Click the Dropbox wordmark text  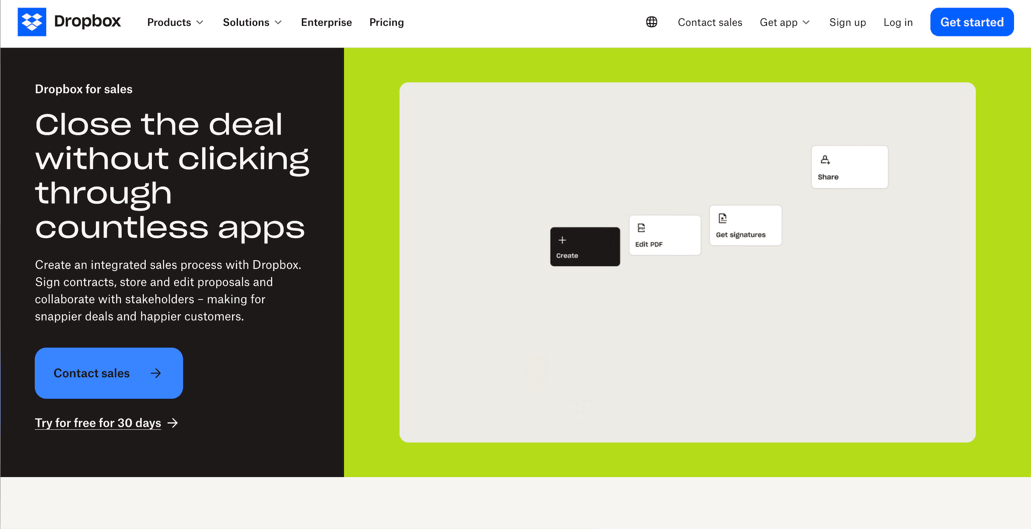[x=87, y=22]
